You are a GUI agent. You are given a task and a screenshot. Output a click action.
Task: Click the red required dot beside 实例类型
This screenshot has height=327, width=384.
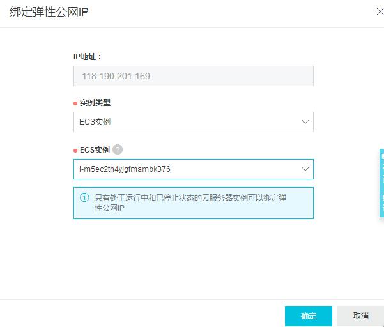click(x=75, y=103)
